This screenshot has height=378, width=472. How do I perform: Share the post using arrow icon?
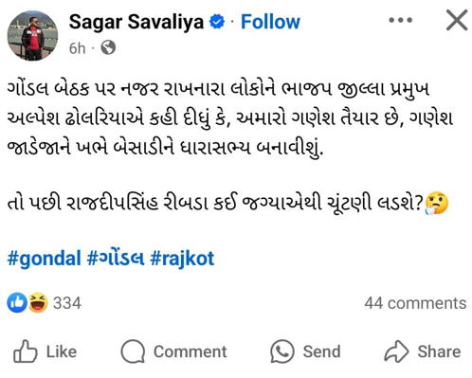click(x=423, y=351)
